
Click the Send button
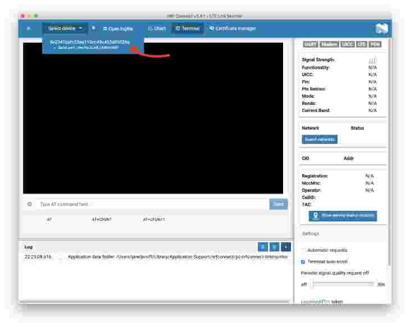[x=278, y=204]
